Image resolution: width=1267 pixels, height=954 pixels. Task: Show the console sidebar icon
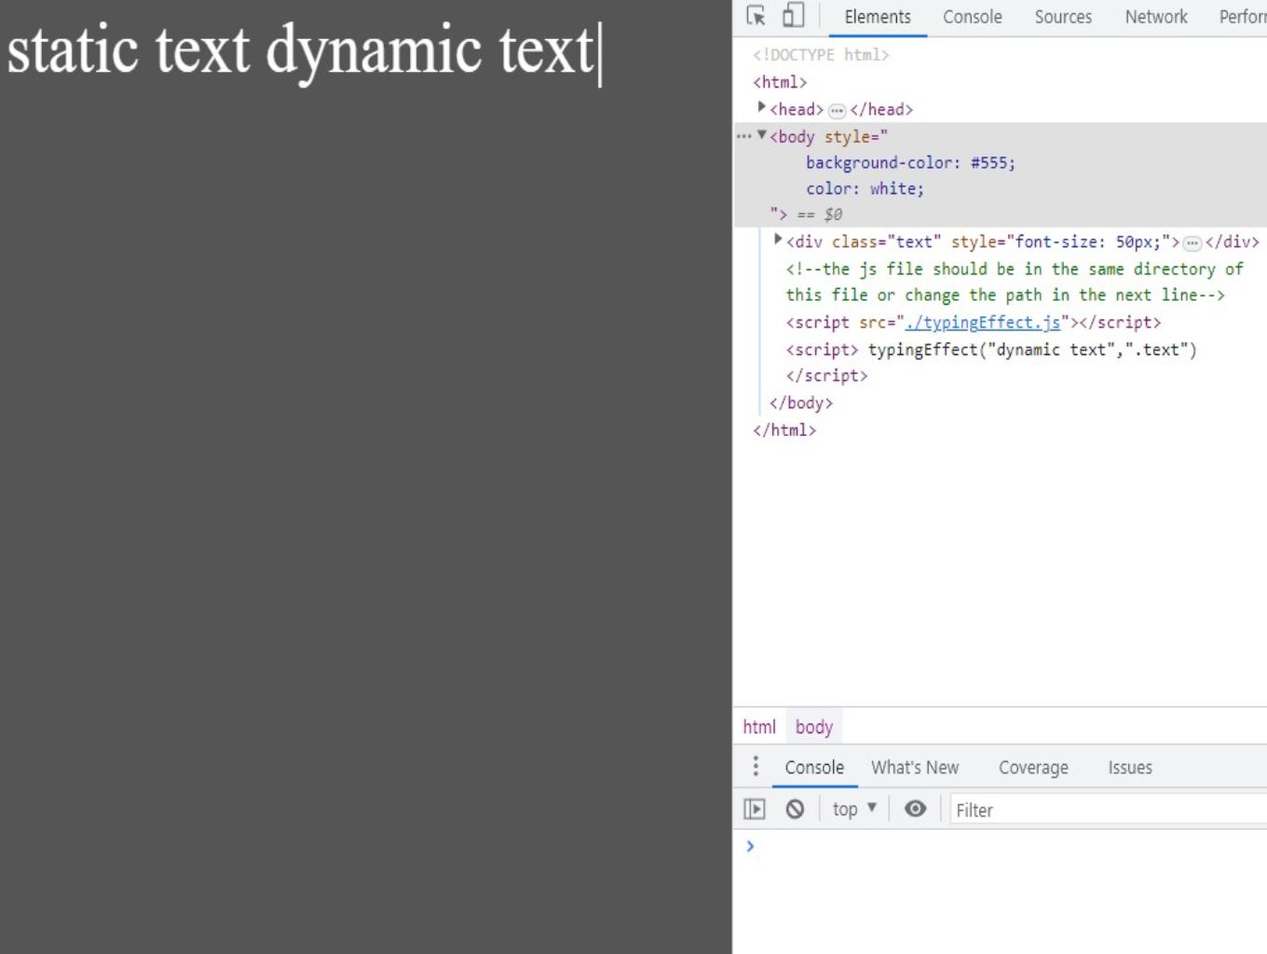click(755, 809)
